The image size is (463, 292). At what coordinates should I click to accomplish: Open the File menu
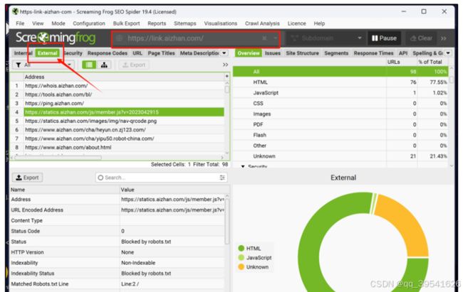point(20,23)
